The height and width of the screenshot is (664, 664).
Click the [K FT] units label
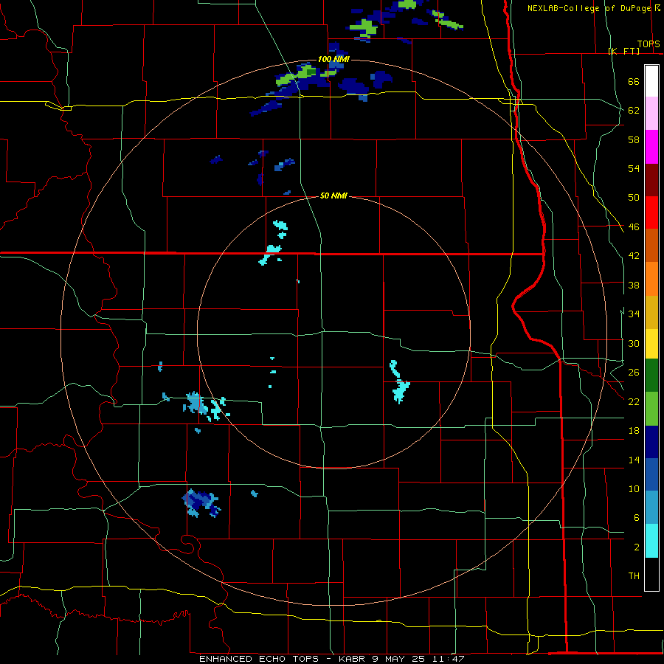pyautogui.click(x=624, y=51)
